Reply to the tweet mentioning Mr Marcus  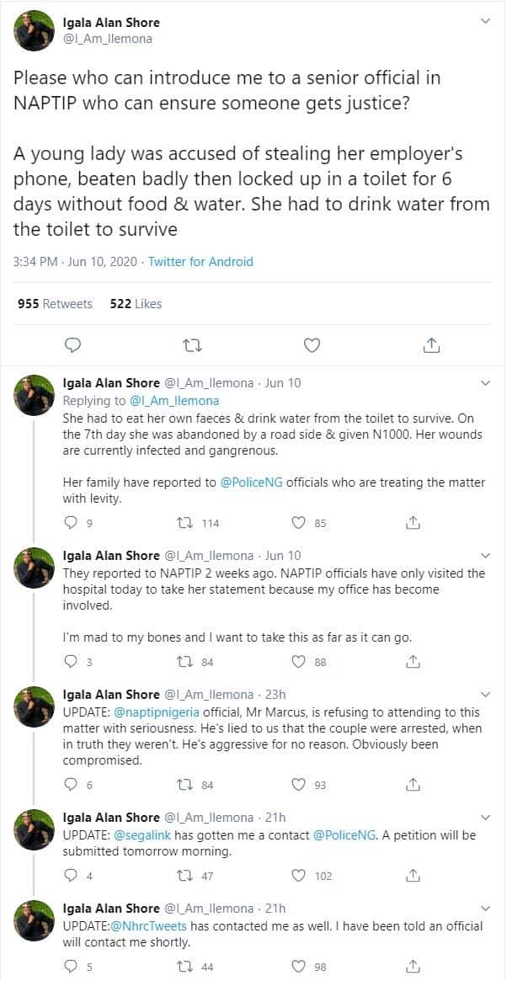click(x=71, y=785)
